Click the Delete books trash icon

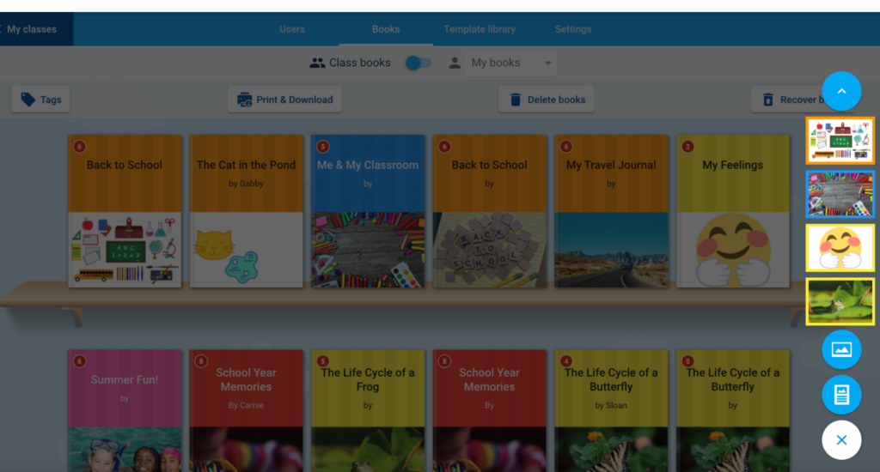coord(516,100)
